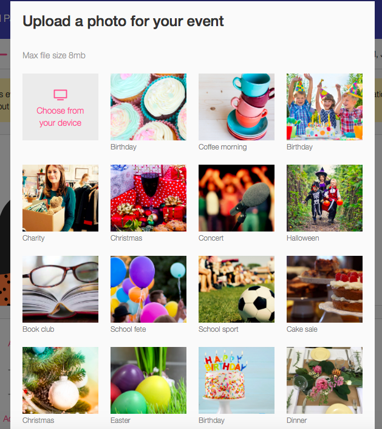Pick the Coffee morning stacked cups photo
382x429 pixels.
(x=236, y=107)
